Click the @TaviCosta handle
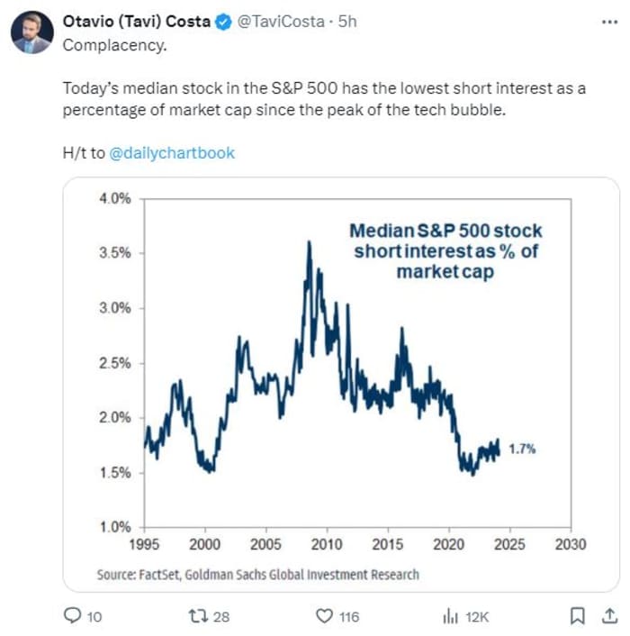630x636 pixels. point(281,22)
